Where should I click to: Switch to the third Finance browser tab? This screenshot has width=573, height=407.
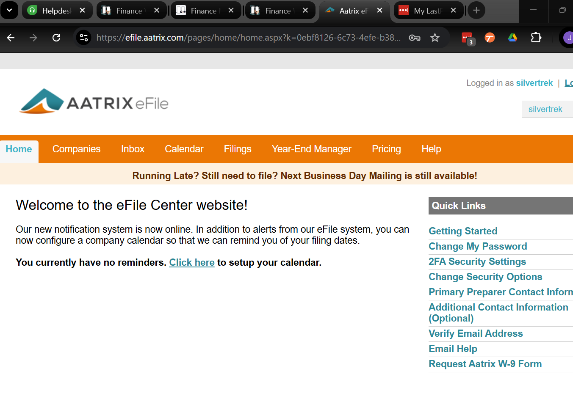tap(280, 10)
